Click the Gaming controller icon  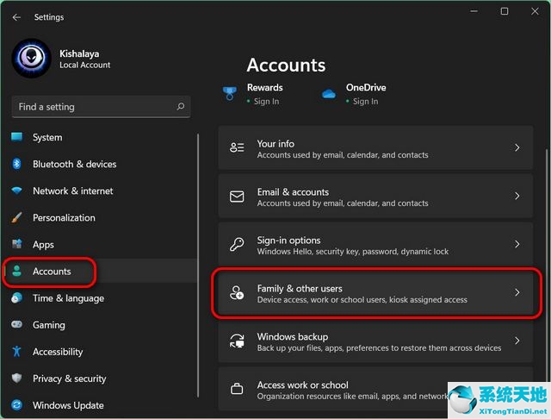point(16,324)
